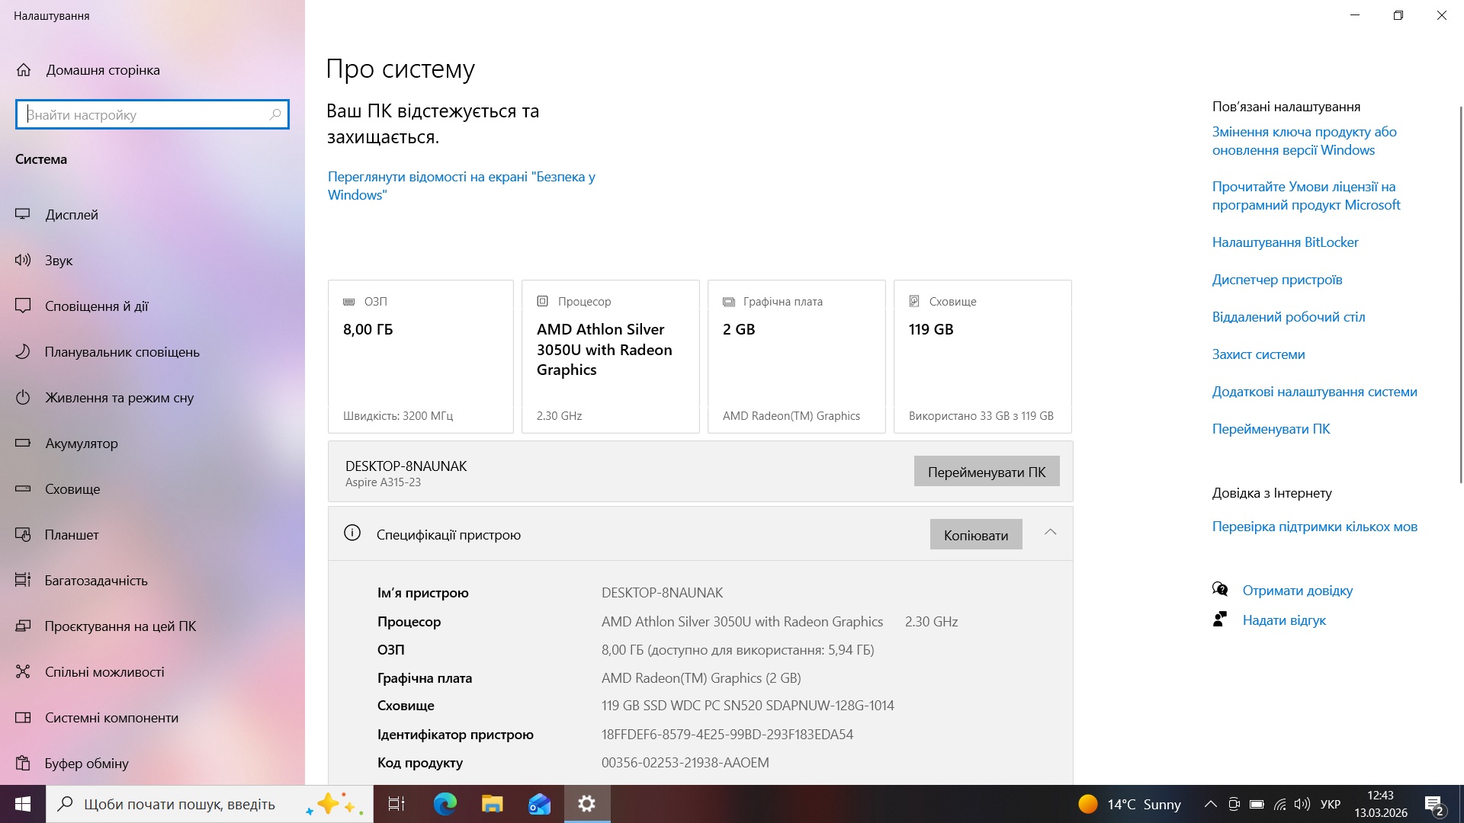Click the Акумулятор battery icon in sidebar
The image size is (1464, 823).
click(x=24, y=443)
